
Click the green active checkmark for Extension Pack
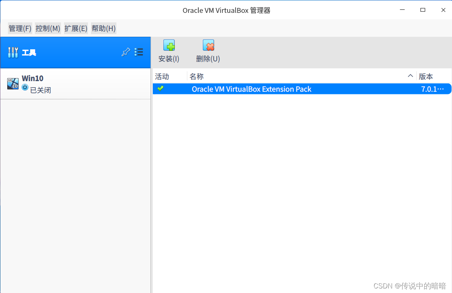[x=160, y=88]
